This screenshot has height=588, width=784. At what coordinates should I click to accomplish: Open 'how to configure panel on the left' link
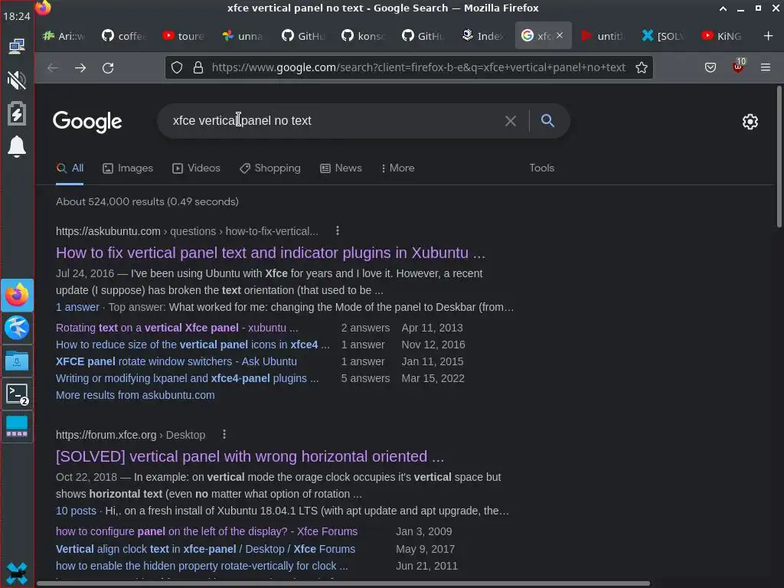coord(207,531)
